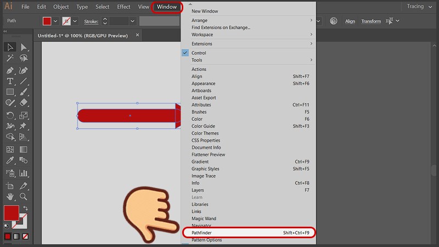Open the Effect menu
Screen dimensions: 439x247
pos(124,7)
